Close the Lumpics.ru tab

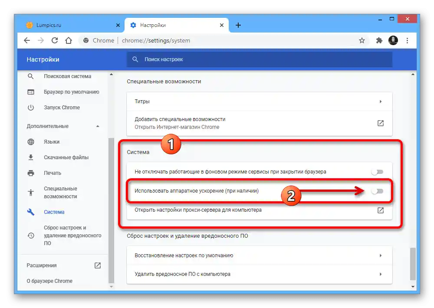tap(118, 25)
